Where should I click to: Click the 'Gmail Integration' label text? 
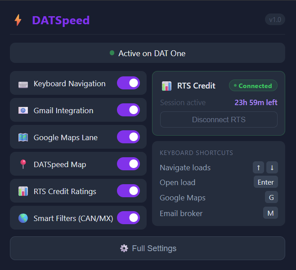point(63,111)
